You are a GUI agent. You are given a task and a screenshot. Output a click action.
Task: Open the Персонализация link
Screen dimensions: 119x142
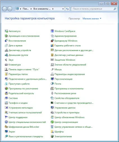(x=63, y=79)
